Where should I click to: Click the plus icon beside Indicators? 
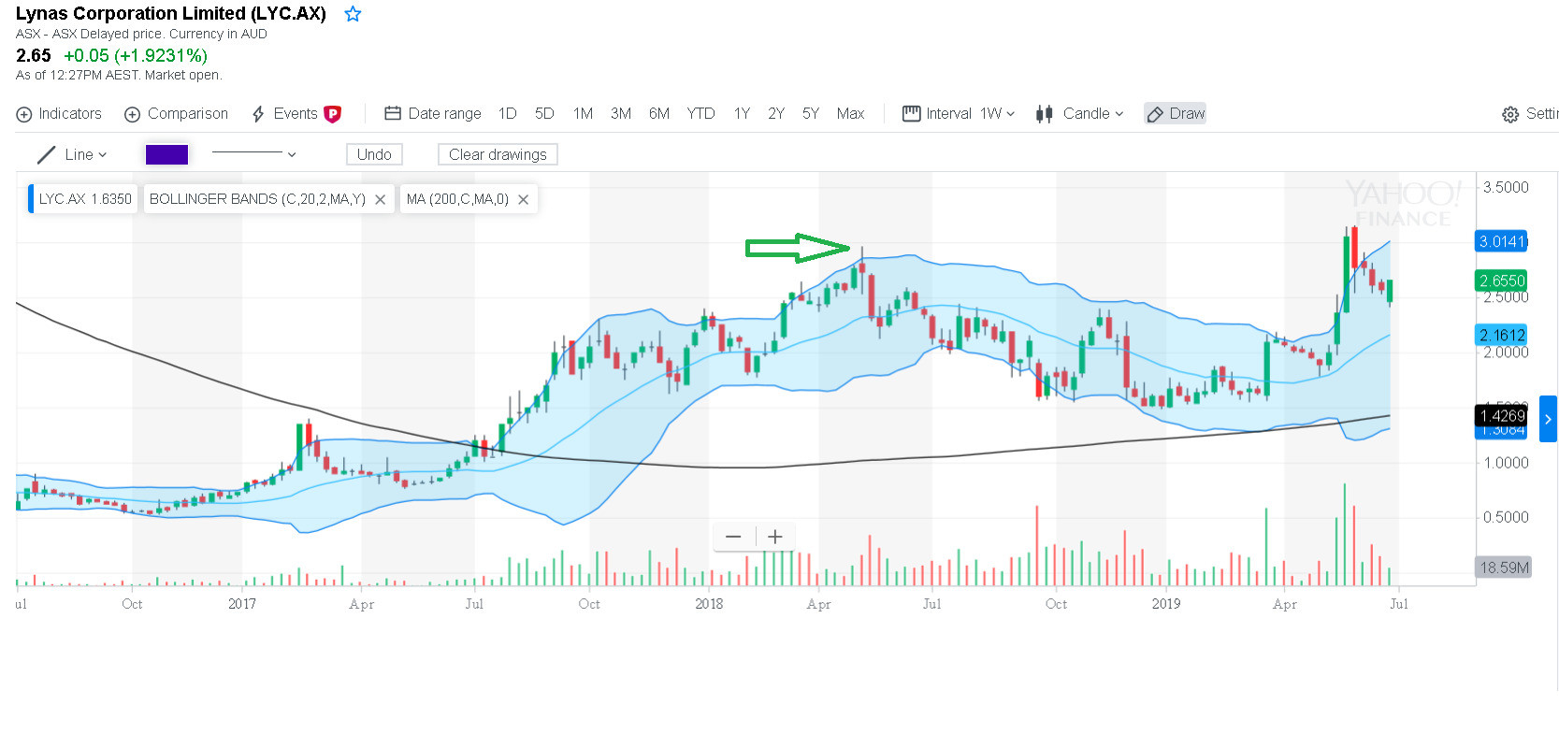(24, 114)
